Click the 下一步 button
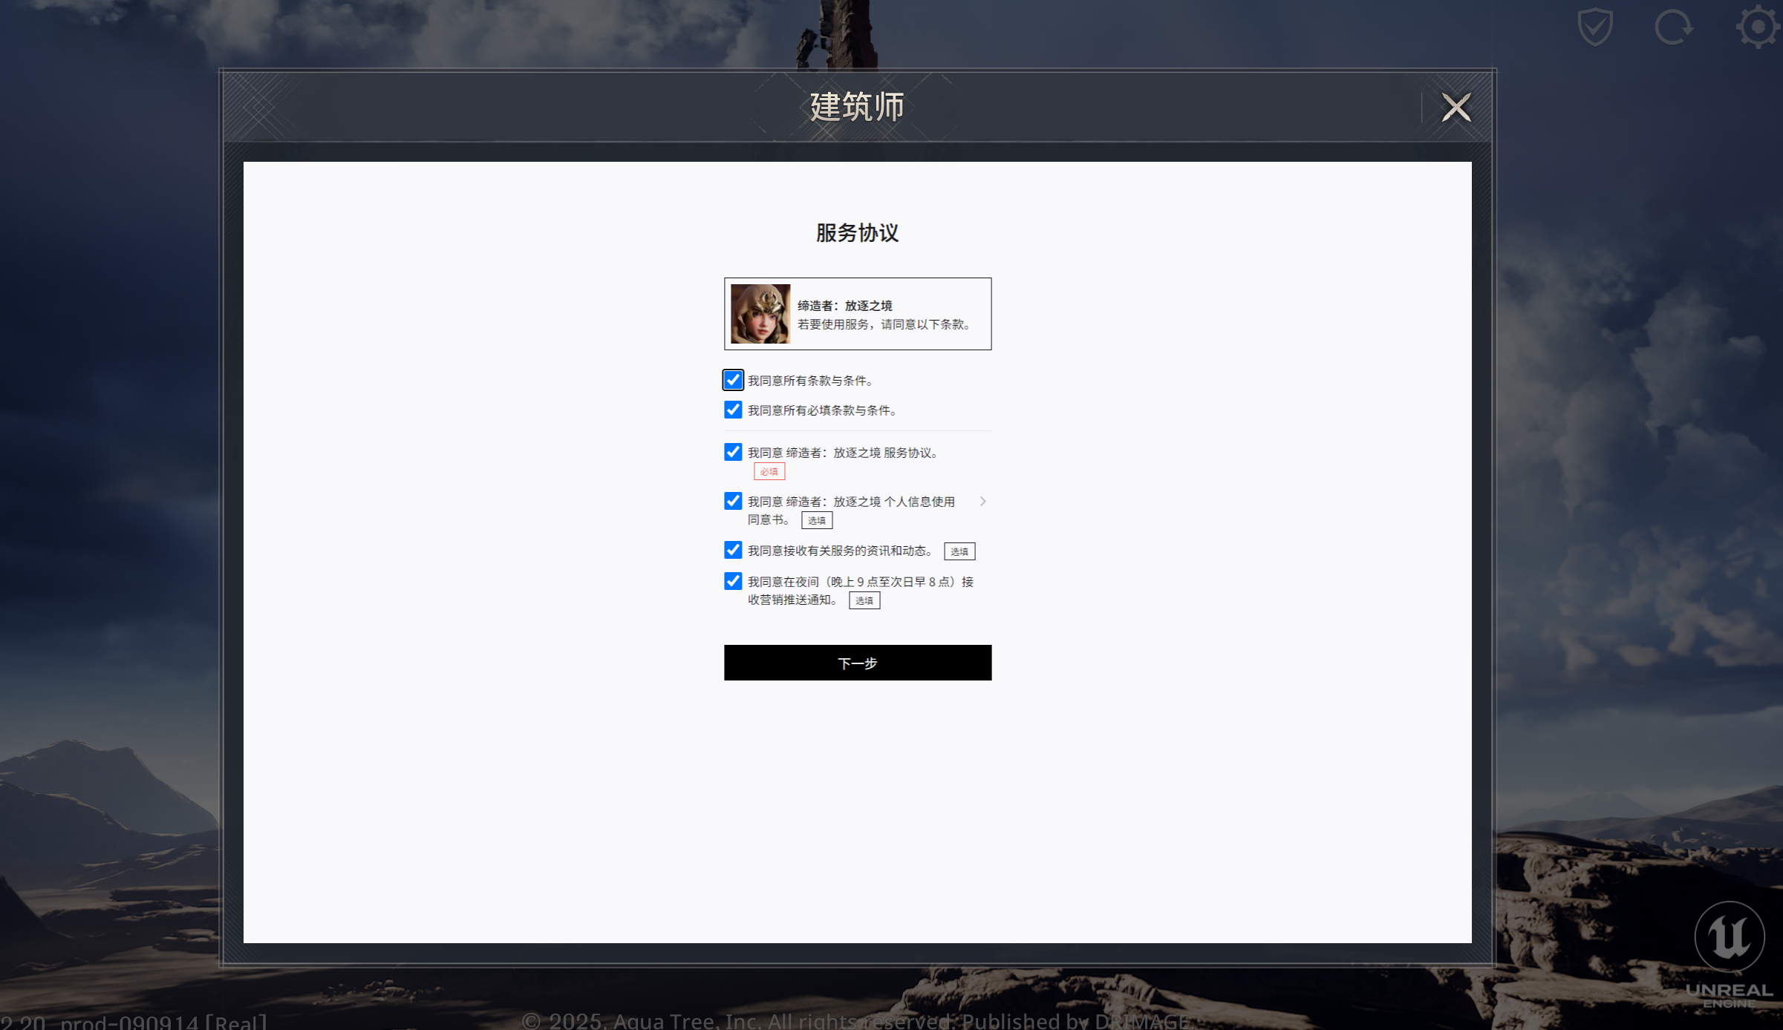This screenshot has width=1783, height=1030. click(x=858, y=663)
